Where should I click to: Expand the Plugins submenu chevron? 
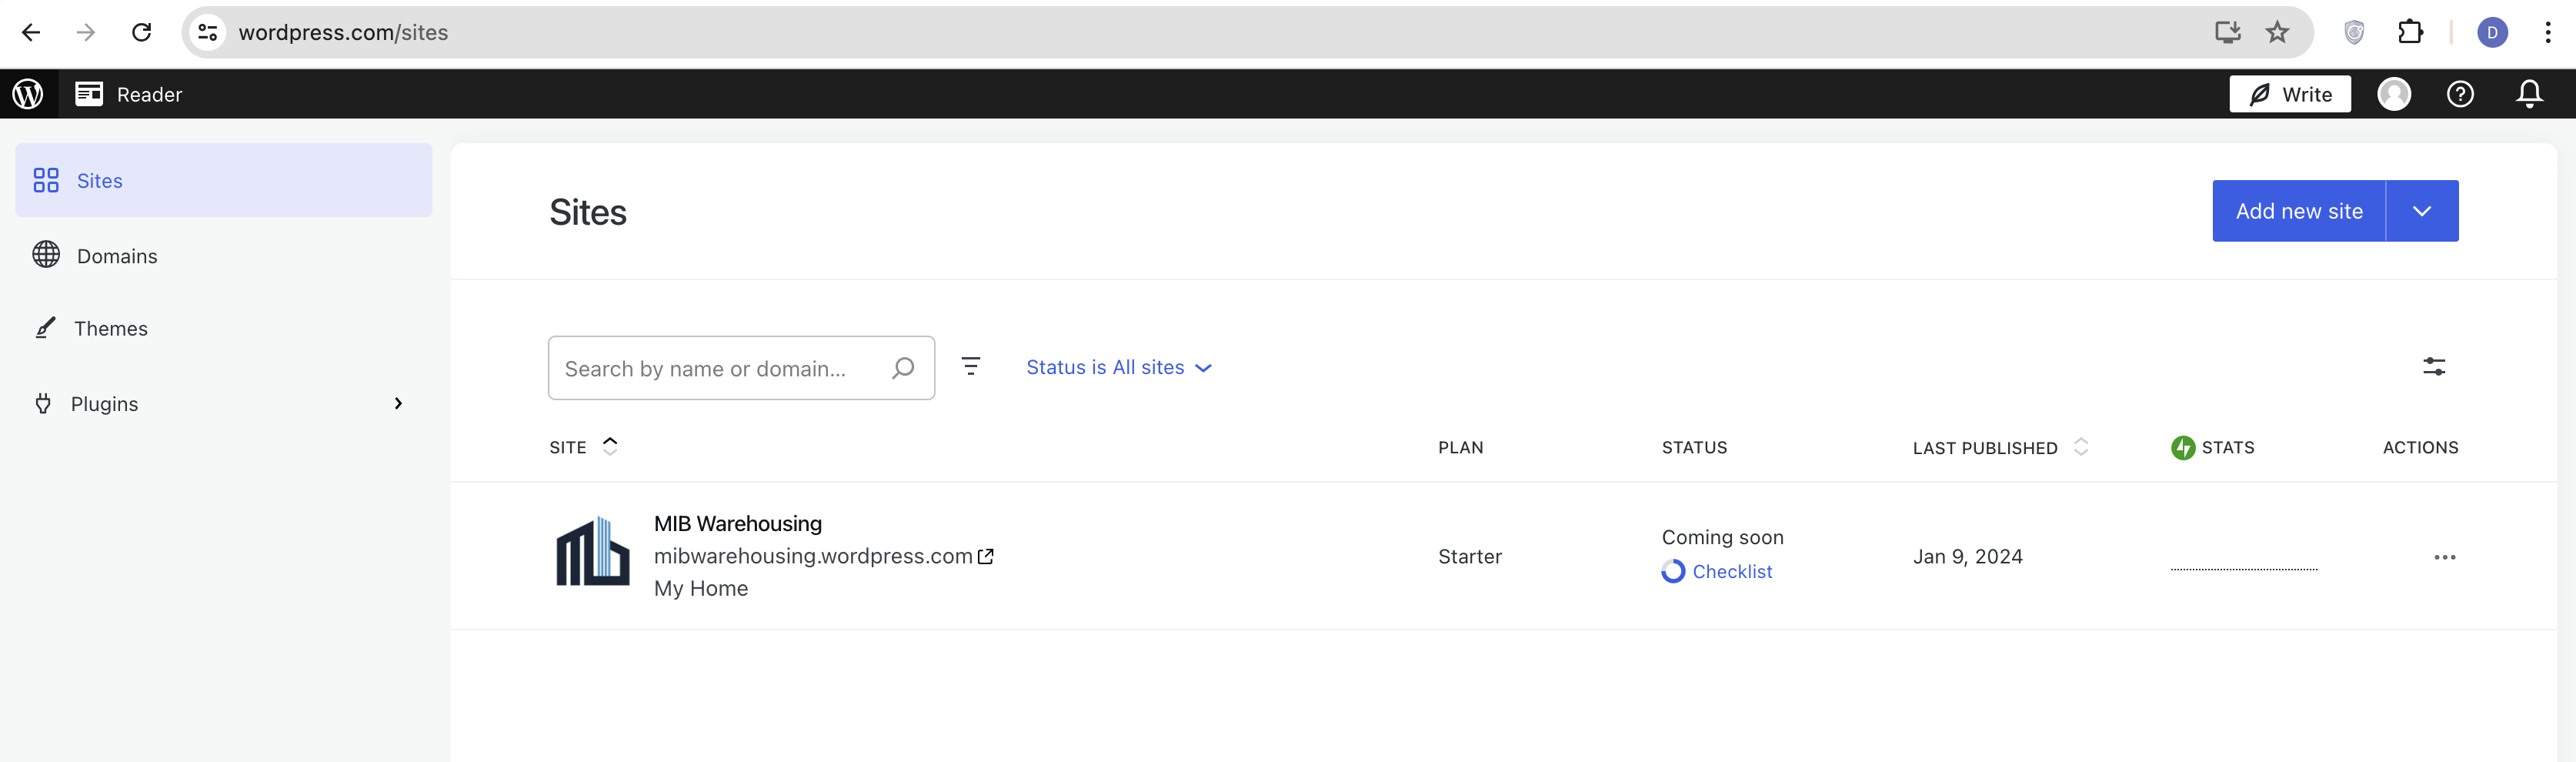[x=398, y=404]
